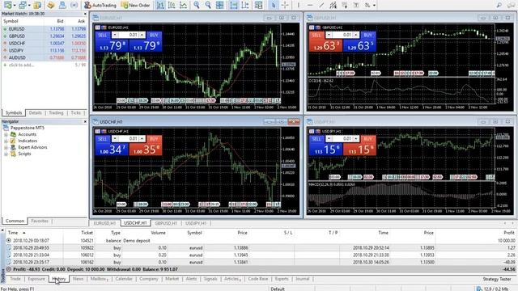Sort history by Time column header

coord(13,233)
